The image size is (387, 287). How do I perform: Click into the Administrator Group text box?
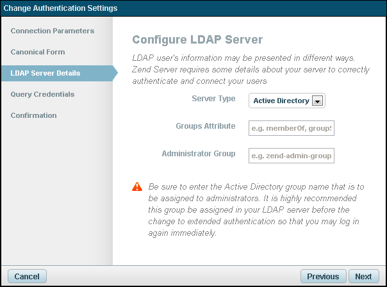[292, 156]
